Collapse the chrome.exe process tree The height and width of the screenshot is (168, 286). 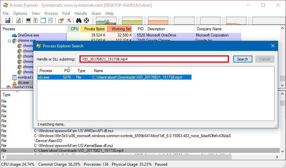click(x=9, y=41)
